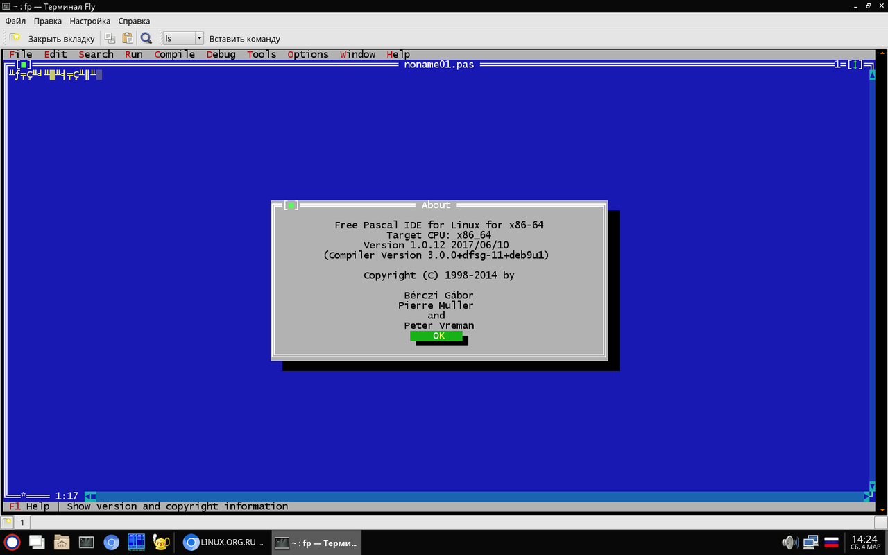Click terminal scrollbar orange up arrow

[881, 54]
